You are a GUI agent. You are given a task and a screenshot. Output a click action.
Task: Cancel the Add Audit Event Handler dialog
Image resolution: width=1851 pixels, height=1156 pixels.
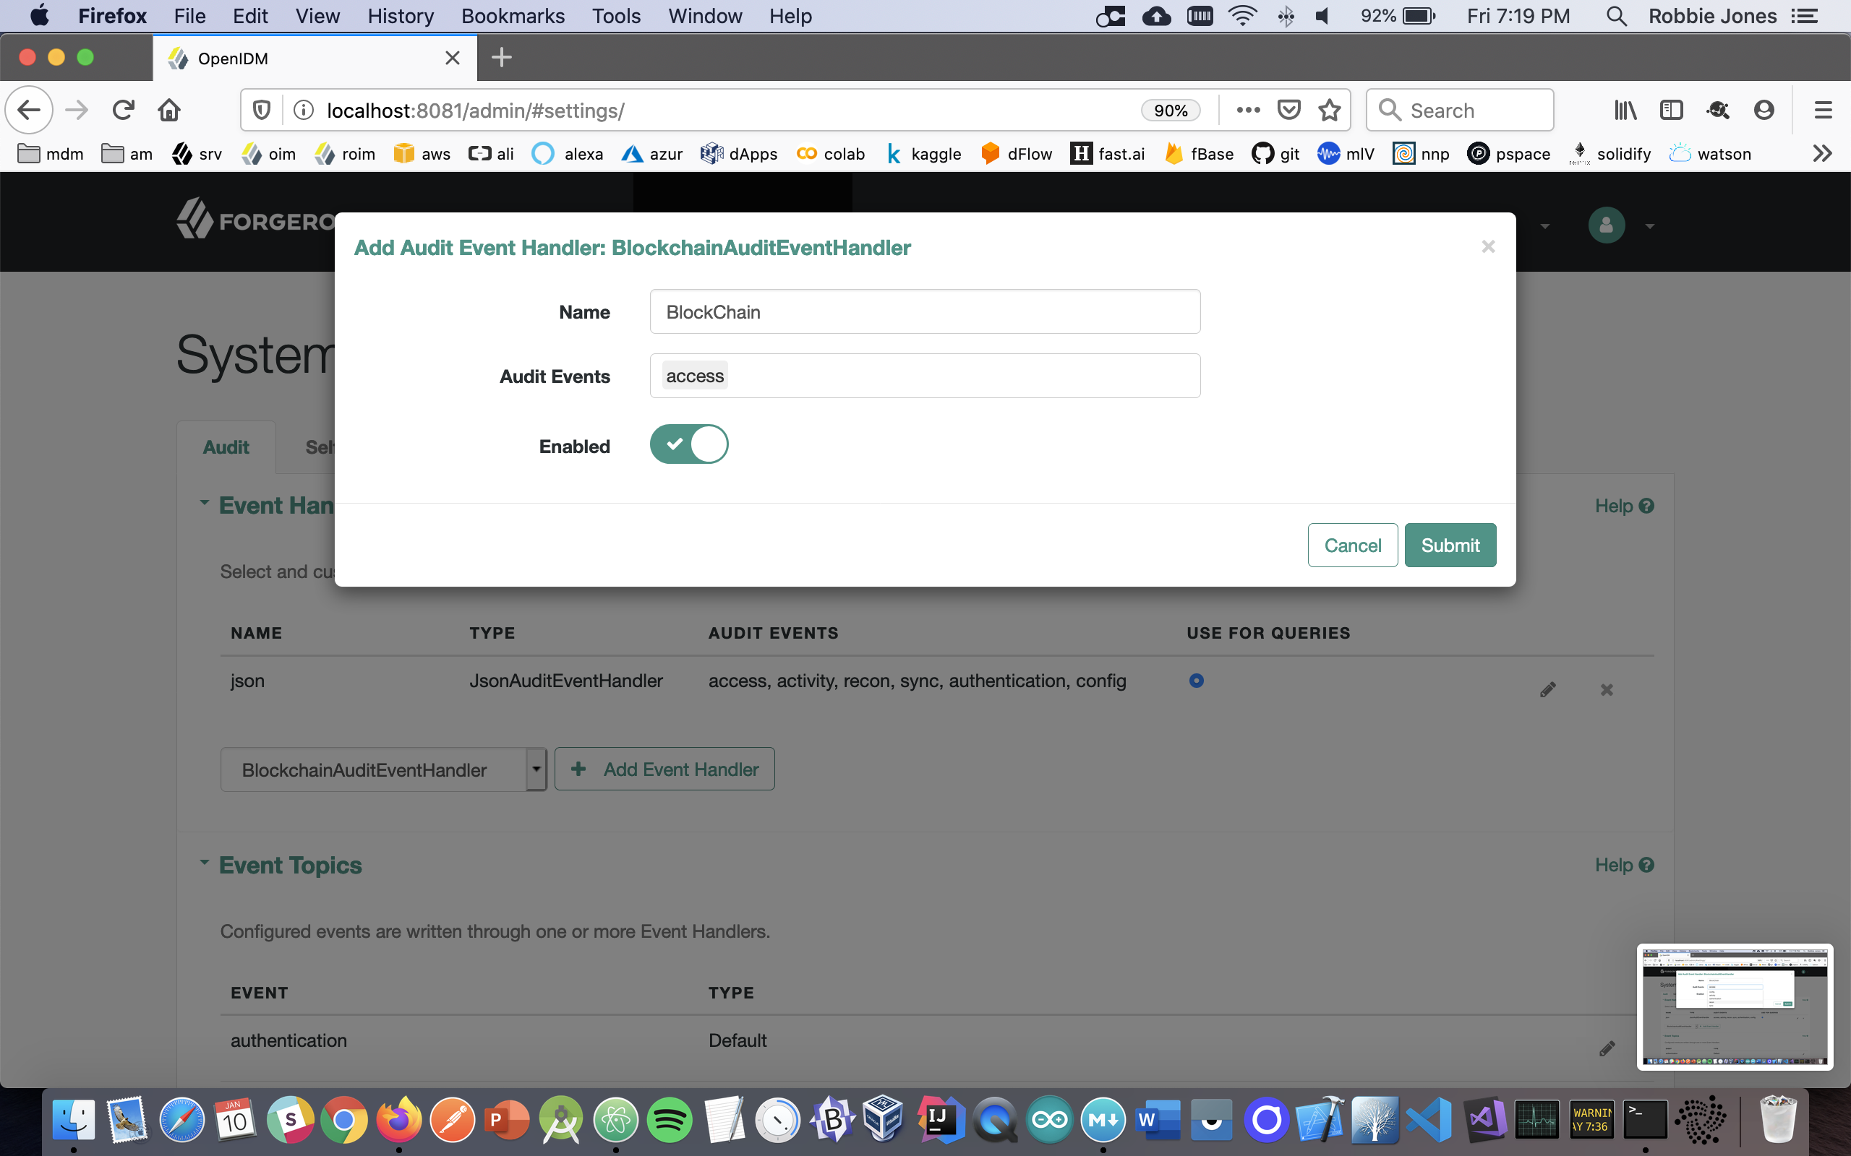pyautogui.click(x=1351, y=545)
